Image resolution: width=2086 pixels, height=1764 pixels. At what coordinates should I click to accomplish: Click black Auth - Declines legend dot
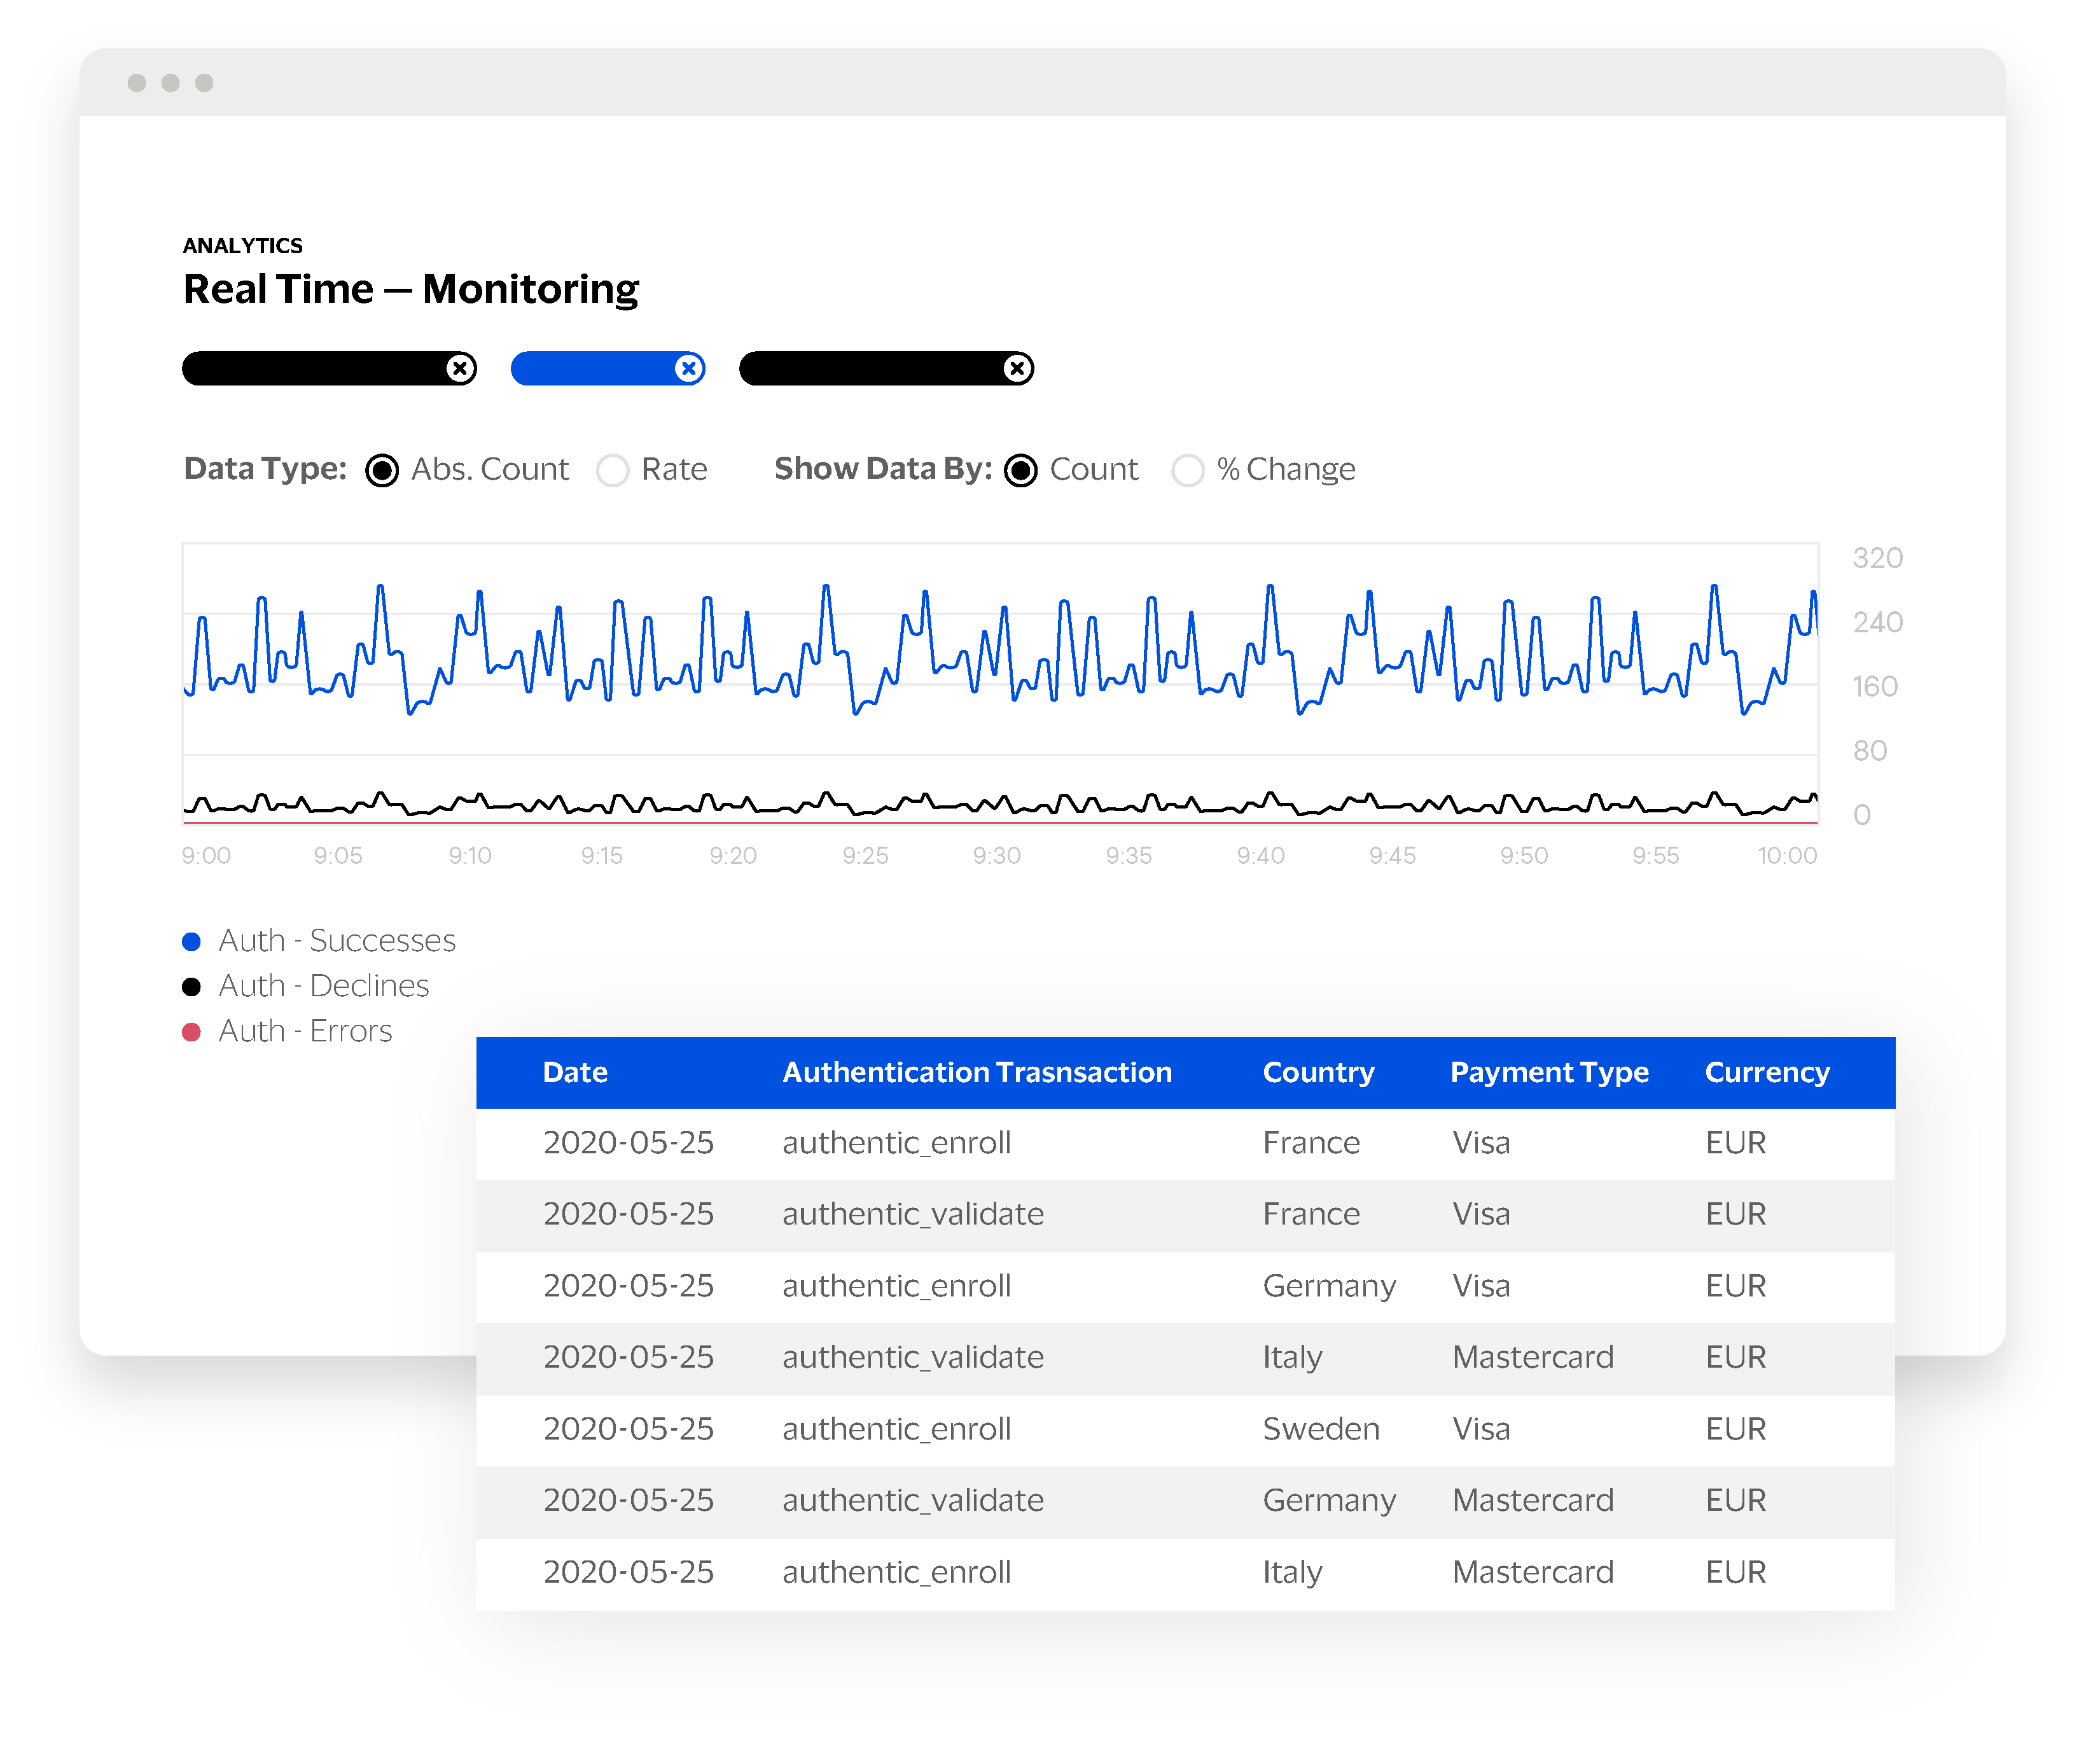(x=192, y=987)
